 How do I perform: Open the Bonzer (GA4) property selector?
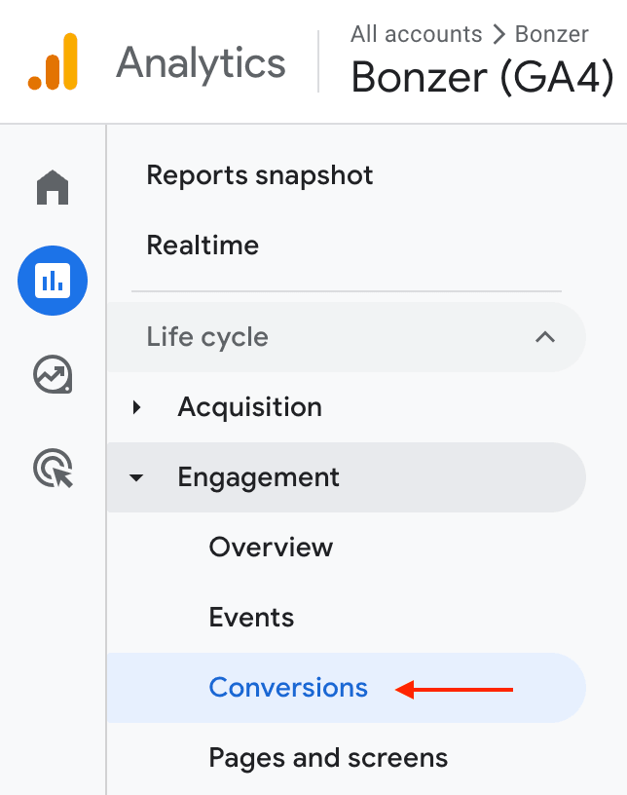(x=482, y=77)
